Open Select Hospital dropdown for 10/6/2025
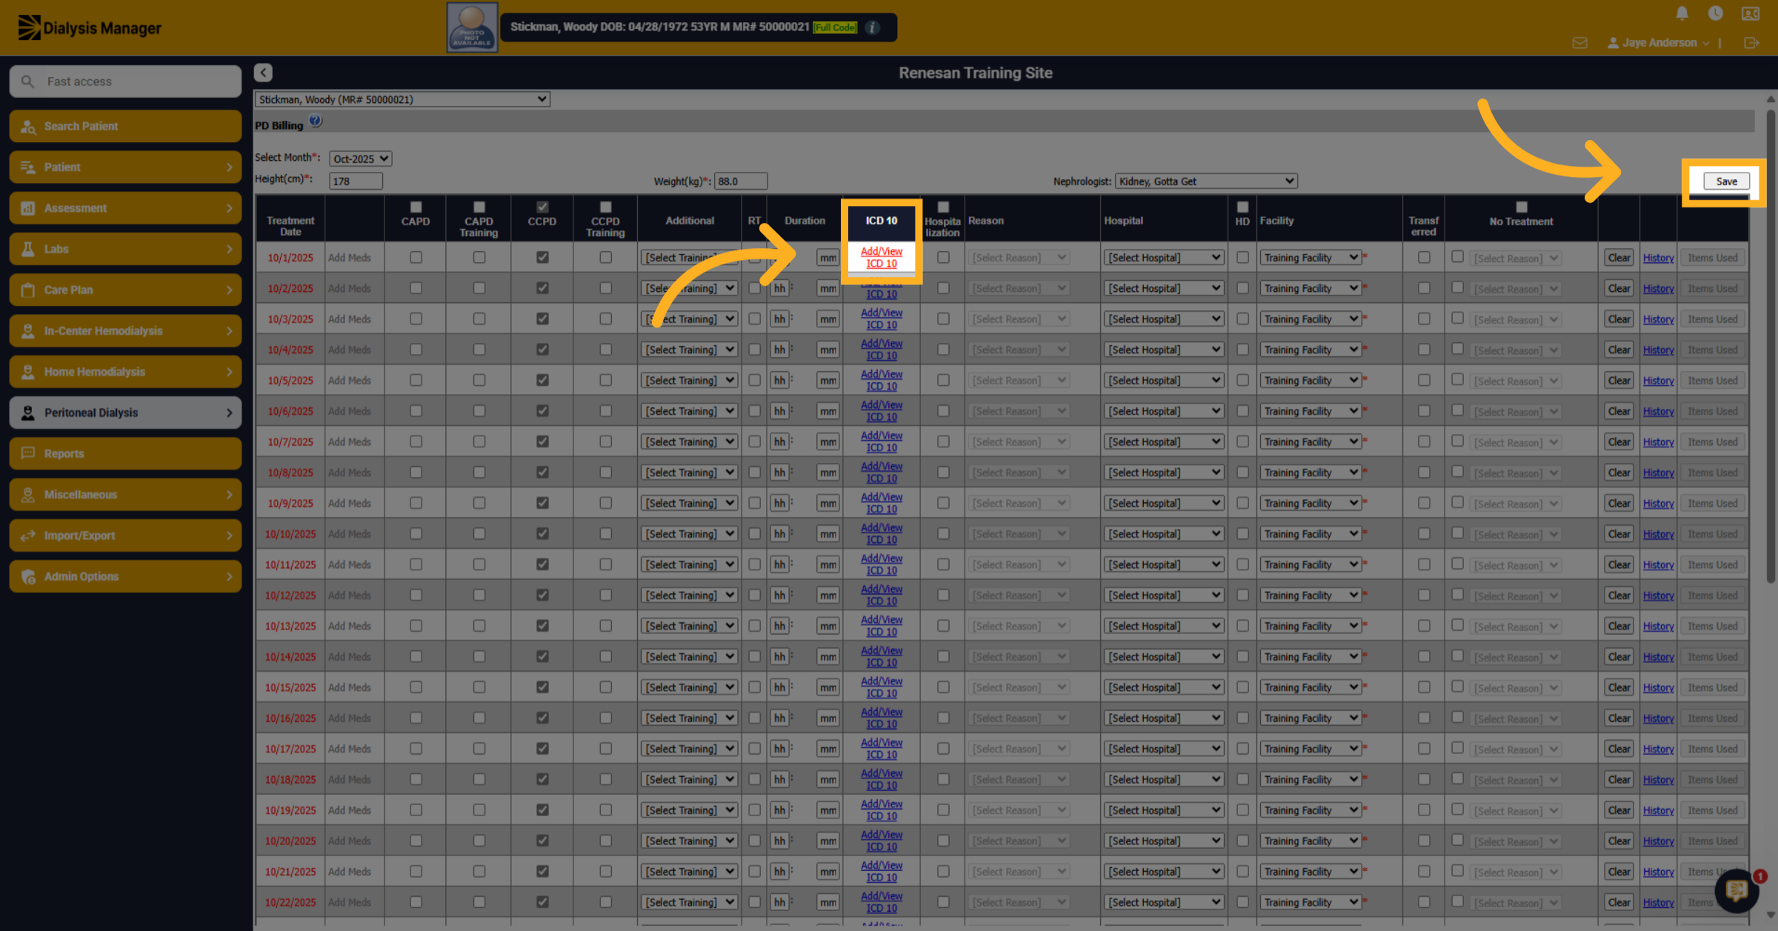 point(1163,411)
